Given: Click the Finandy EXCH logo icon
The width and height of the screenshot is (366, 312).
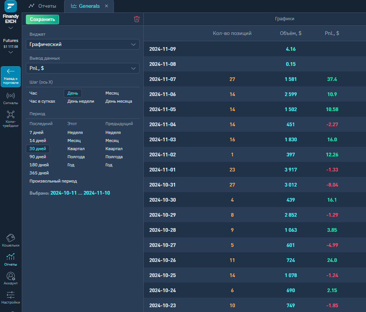Looking at the screenshot, I should pyautogui.click(x=11, y=6).
